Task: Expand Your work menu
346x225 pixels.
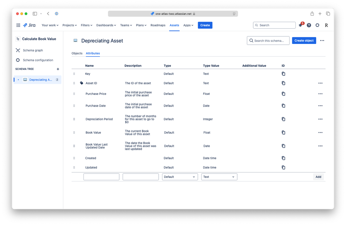Action: tap(50, 25)
